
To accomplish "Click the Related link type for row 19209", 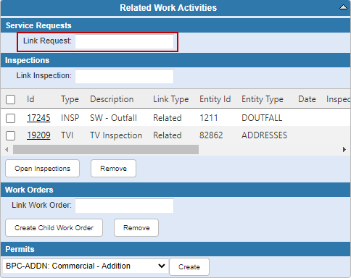I will 168,135.
